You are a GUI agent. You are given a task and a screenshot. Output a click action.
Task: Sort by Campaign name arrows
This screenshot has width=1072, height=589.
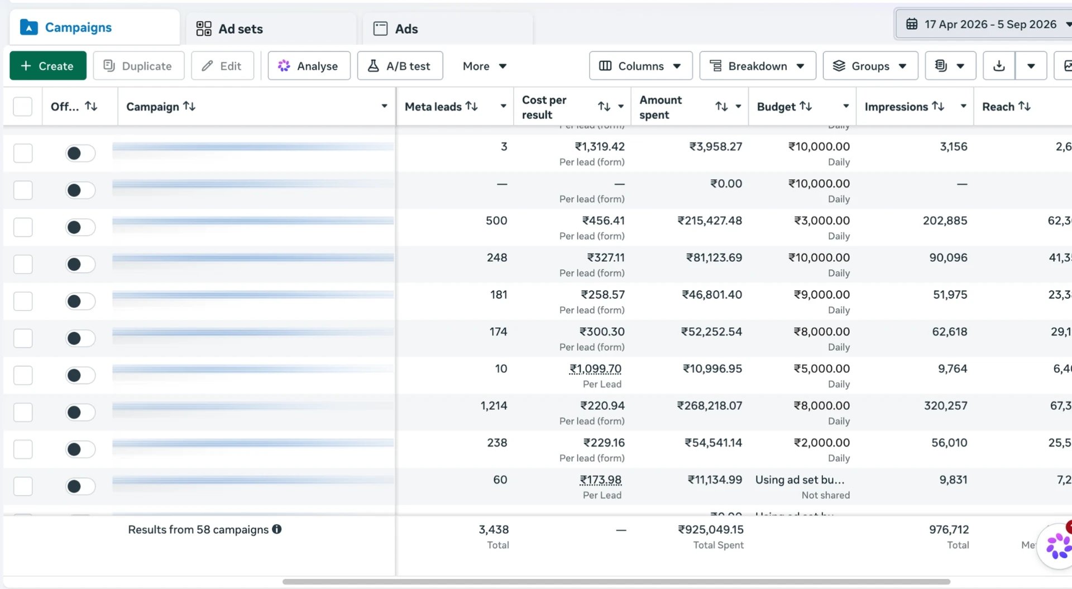tap(189, 106)
